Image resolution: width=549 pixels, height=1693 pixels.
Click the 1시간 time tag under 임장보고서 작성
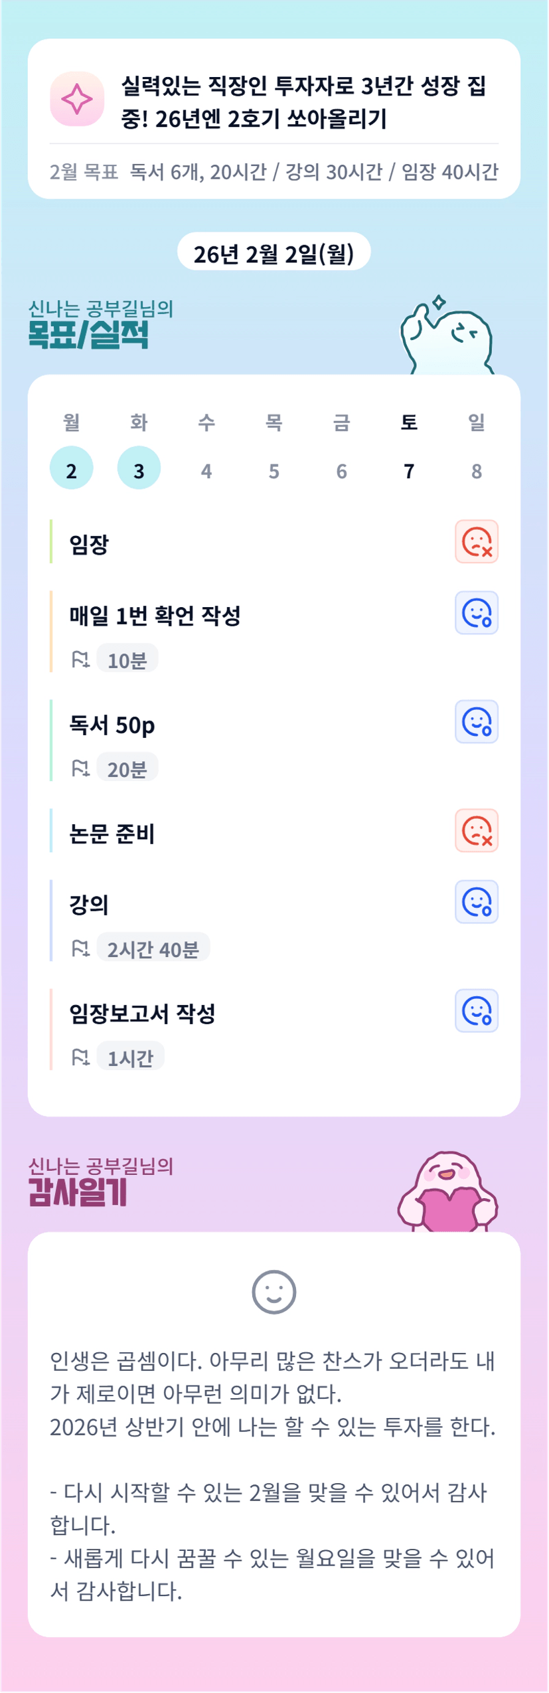coord(130,1057)
